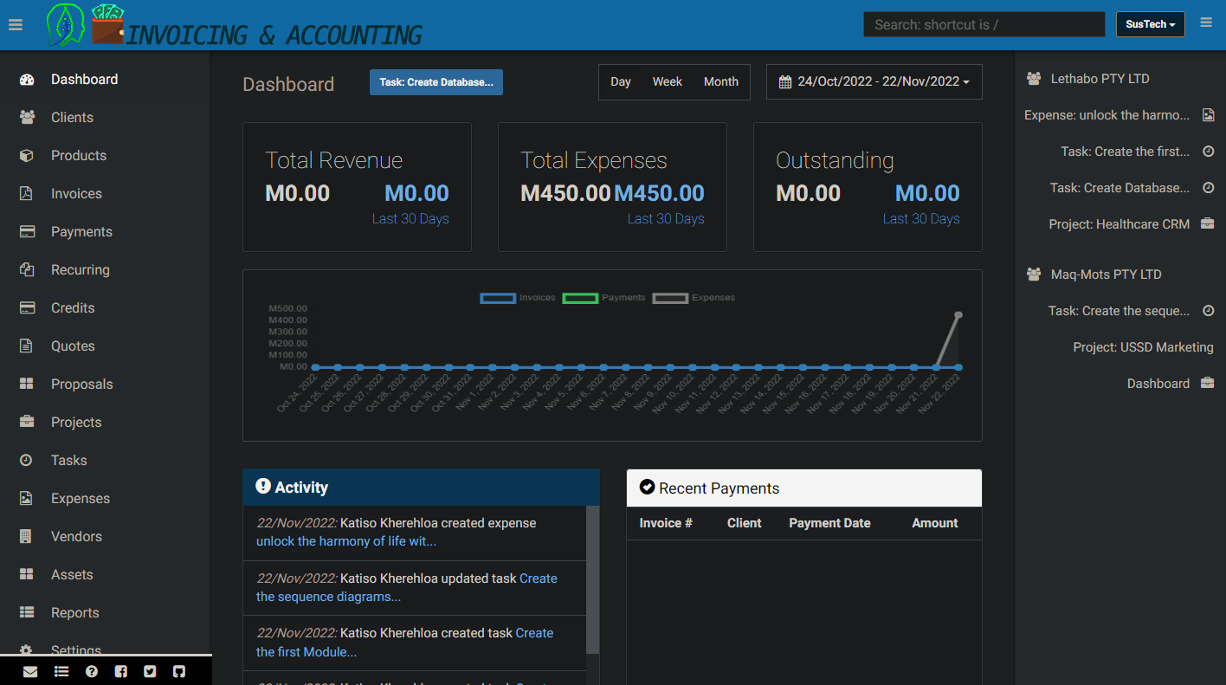Click the Expenses image-file icon
The width and height of the screenshot is (1226, 685).
click(27, 499)
